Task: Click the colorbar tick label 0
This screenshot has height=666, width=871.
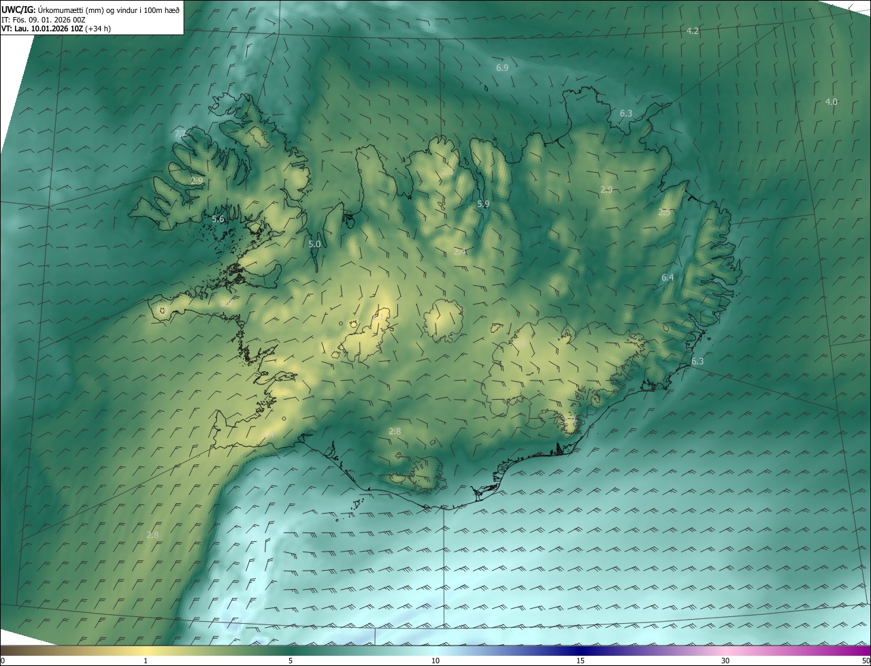Action: [3, 661]
